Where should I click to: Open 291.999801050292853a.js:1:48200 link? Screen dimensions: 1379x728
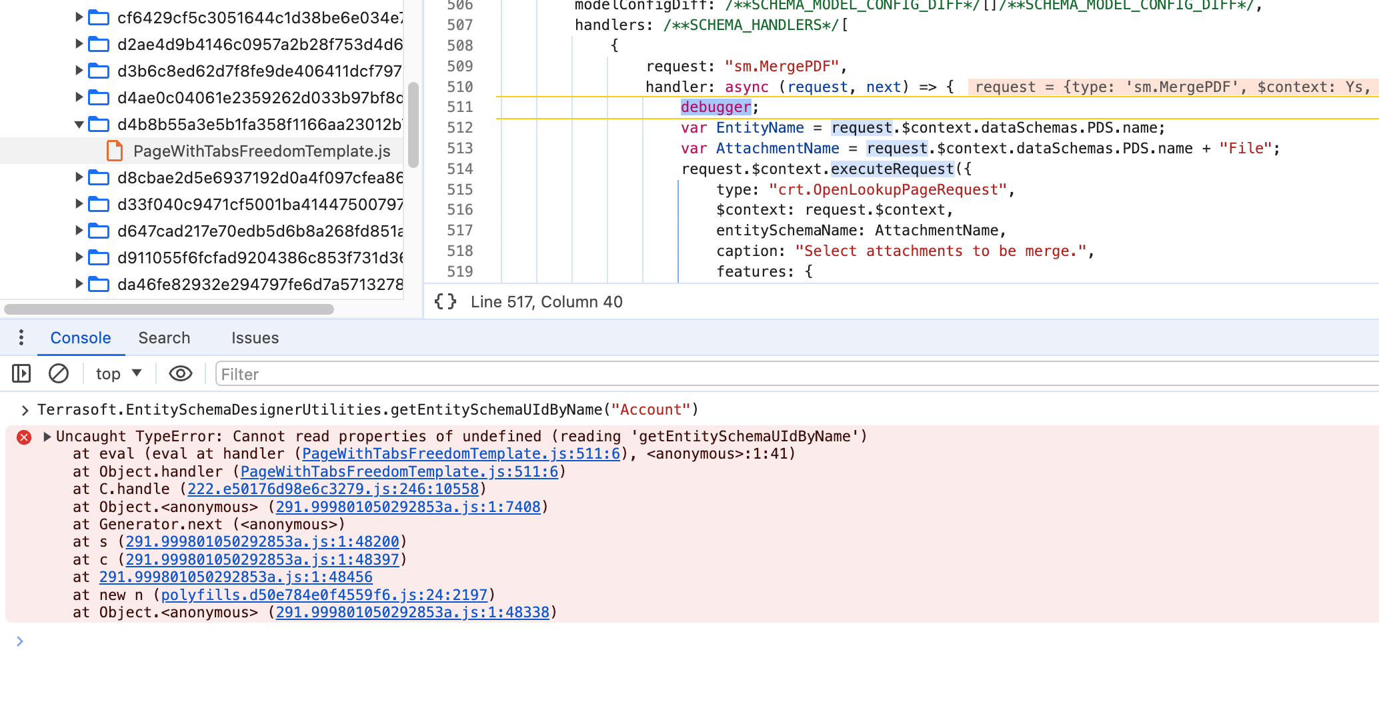coord(262,542)
